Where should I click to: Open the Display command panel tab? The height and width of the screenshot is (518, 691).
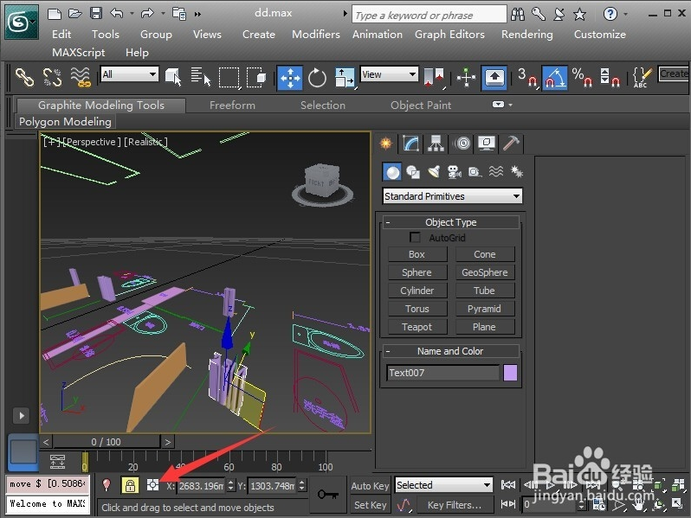point(487,144)
